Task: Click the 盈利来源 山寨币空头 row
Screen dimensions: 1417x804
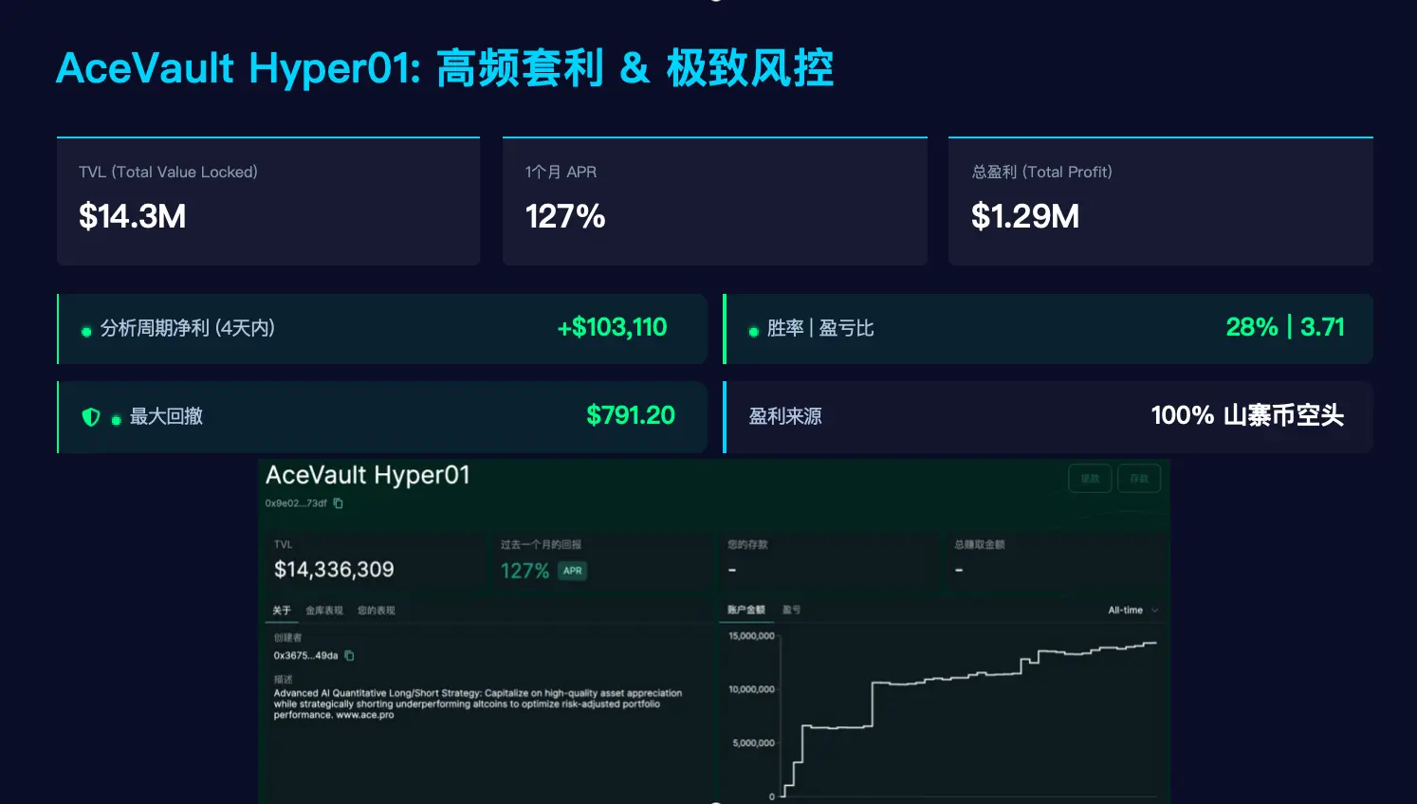Action: [x=1048, y=416]
